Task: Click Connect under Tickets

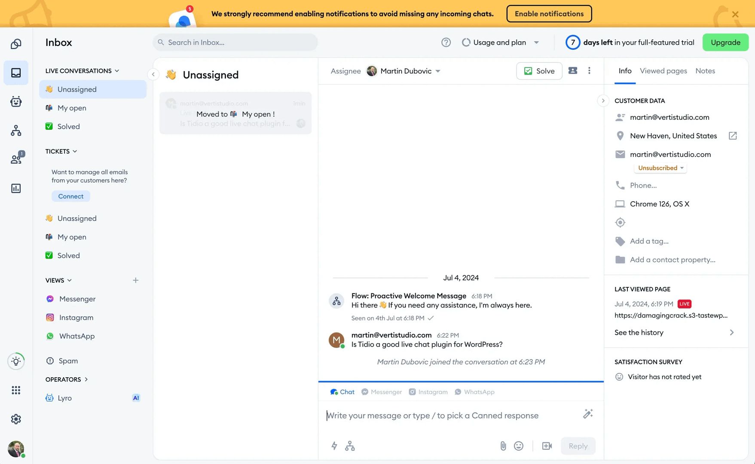Action: 71,196
